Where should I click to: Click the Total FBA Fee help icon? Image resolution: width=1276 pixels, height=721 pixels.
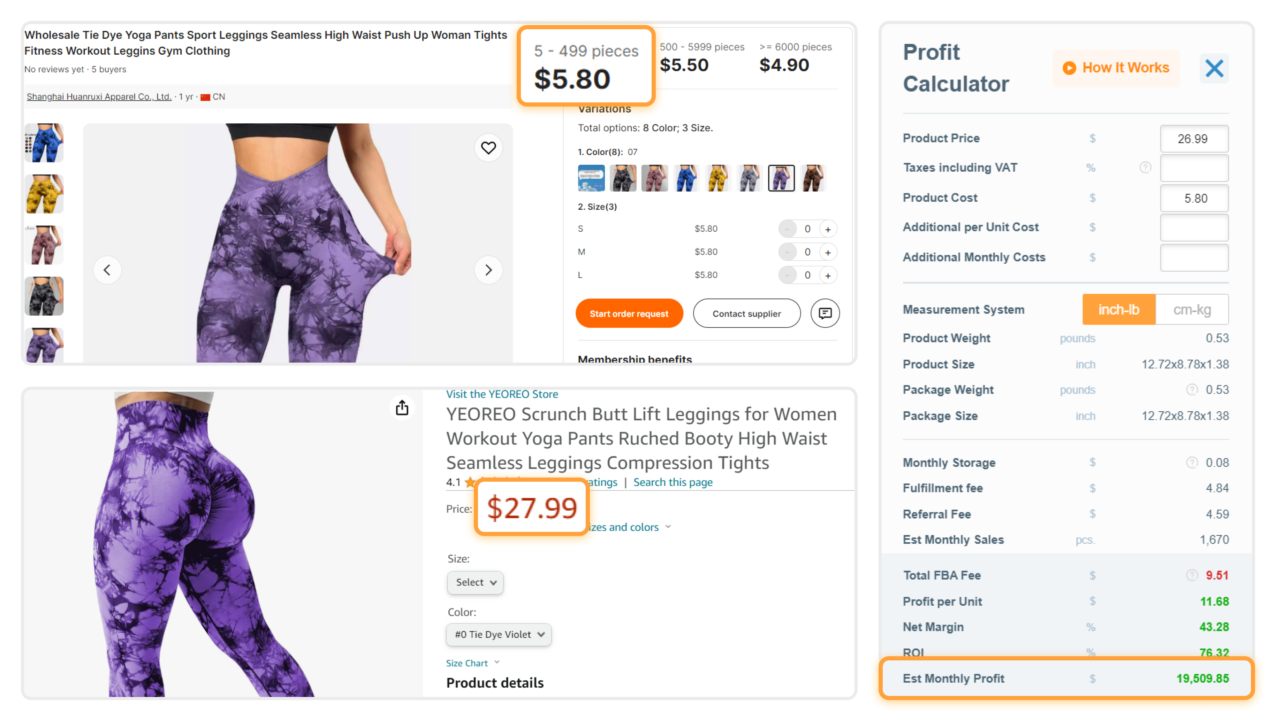click(1192, 575)
